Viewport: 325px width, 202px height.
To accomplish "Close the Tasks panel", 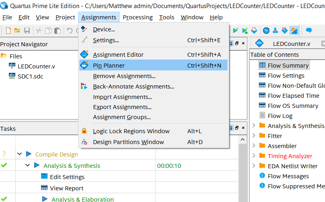I will [x=243, y=128].
